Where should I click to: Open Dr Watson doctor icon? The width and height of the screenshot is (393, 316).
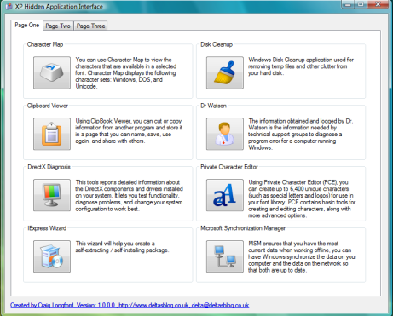pos(225,134)
